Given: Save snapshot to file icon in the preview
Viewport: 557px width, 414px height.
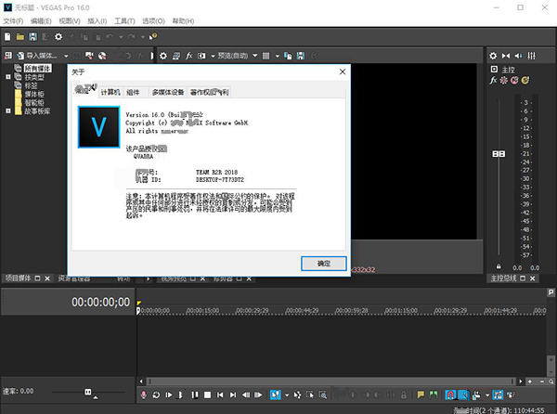Looking at the screenshot, I should [301, 56].
